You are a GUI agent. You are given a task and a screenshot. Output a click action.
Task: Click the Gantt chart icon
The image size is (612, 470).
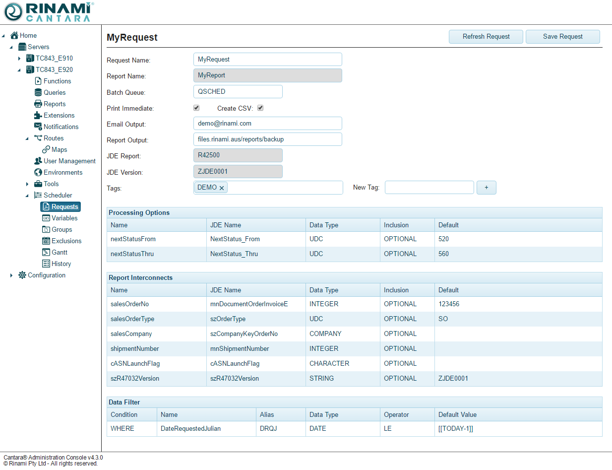(x=46, y=252)
